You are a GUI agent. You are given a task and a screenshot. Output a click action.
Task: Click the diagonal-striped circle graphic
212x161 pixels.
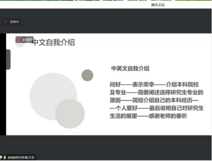pos(70,114)
